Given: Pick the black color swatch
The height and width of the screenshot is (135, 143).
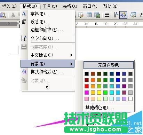Looking at the screenshot, I should tap(87, 74).
